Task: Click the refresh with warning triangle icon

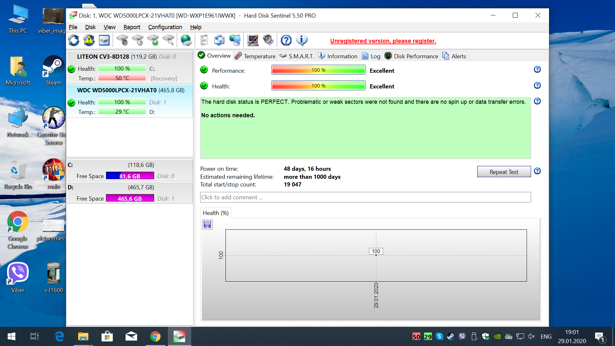Action: pos(89,40)
